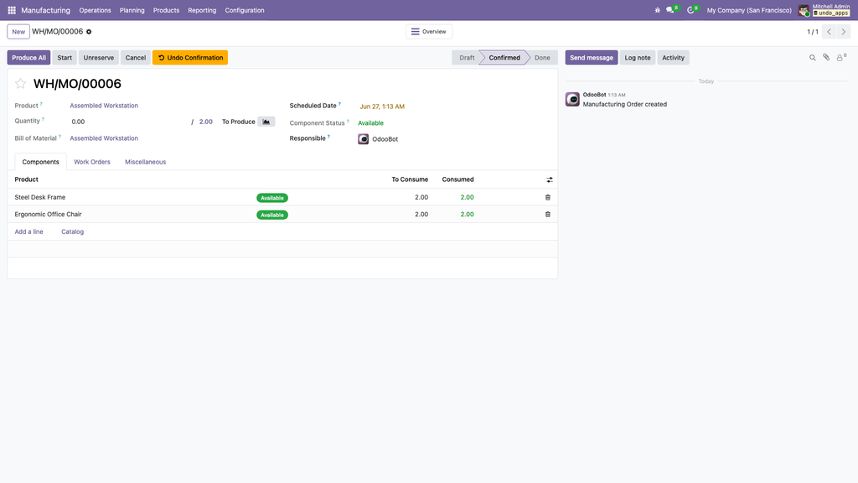This screenshot has height=483, width=858.
Task: Show followers icon in chatter
Action: (x=841, y=58)
